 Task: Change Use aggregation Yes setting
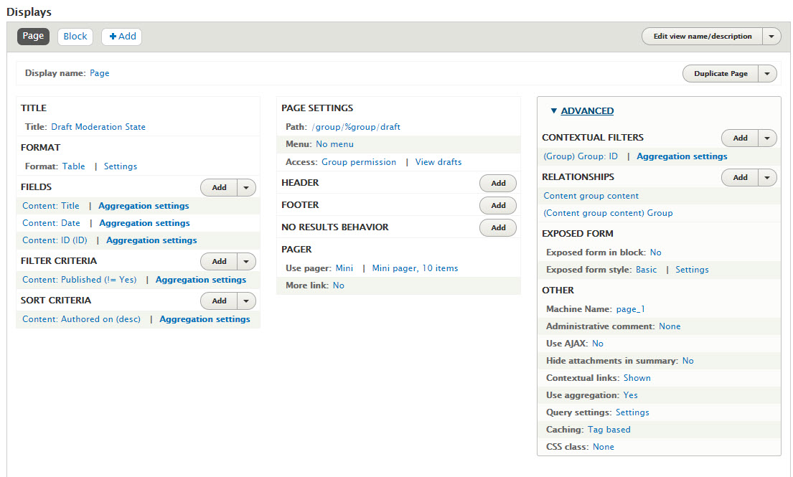630,395
